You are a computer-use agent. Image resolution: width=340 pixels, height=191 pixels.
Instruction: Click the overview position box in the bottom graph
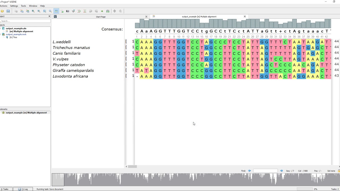(58, 180)
